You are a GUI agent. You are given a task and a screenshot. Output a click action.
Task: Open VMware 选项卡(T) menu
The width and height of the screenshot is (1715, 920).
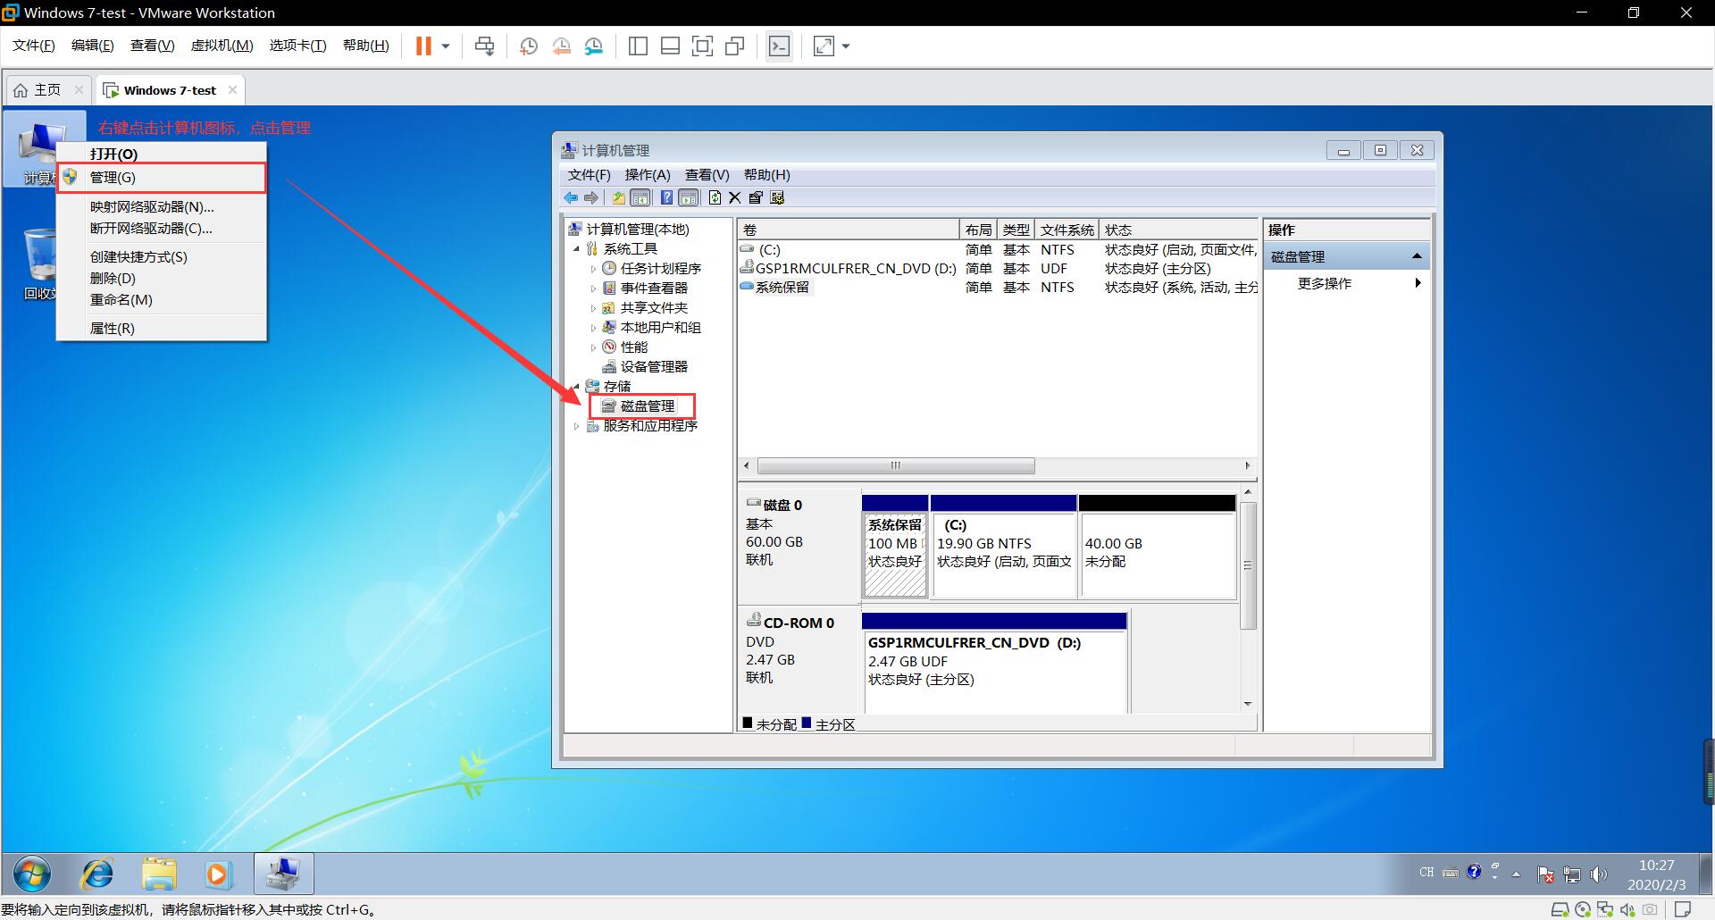point(297,46)
